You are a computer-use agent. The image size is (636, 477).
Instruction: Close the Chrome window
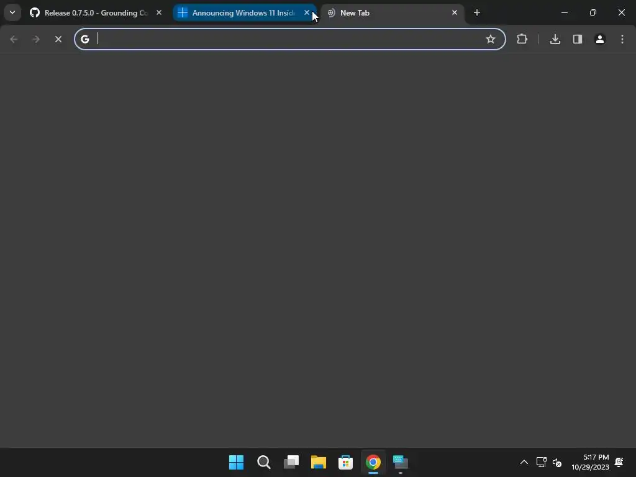coord(621,12)
